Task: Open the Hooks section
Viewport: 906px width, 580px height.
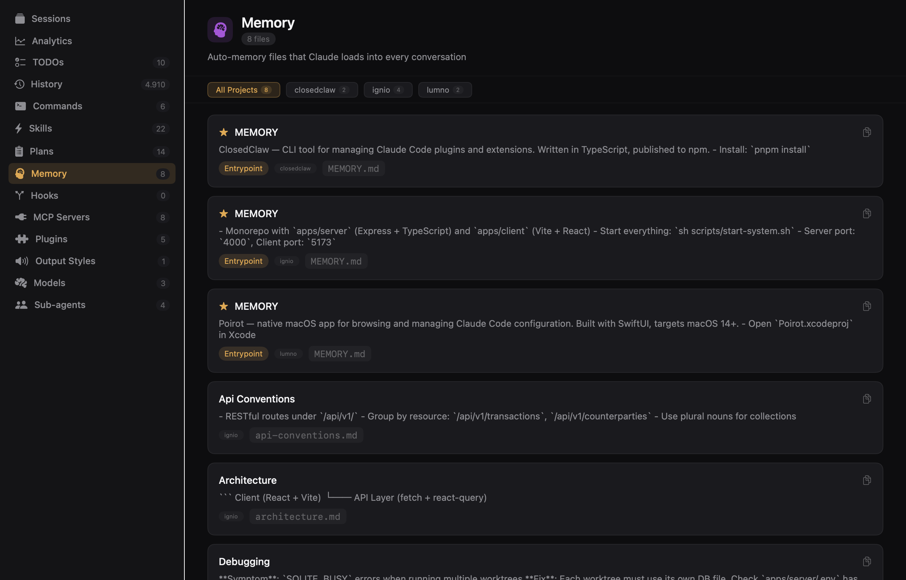Action: pyautogui.click(x=45, y=195)
